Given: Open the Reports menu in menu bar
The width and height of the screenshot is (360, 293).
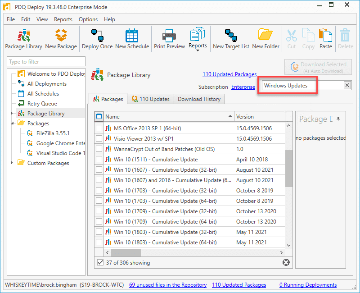Looking at the screenshot, I should 63,19.
